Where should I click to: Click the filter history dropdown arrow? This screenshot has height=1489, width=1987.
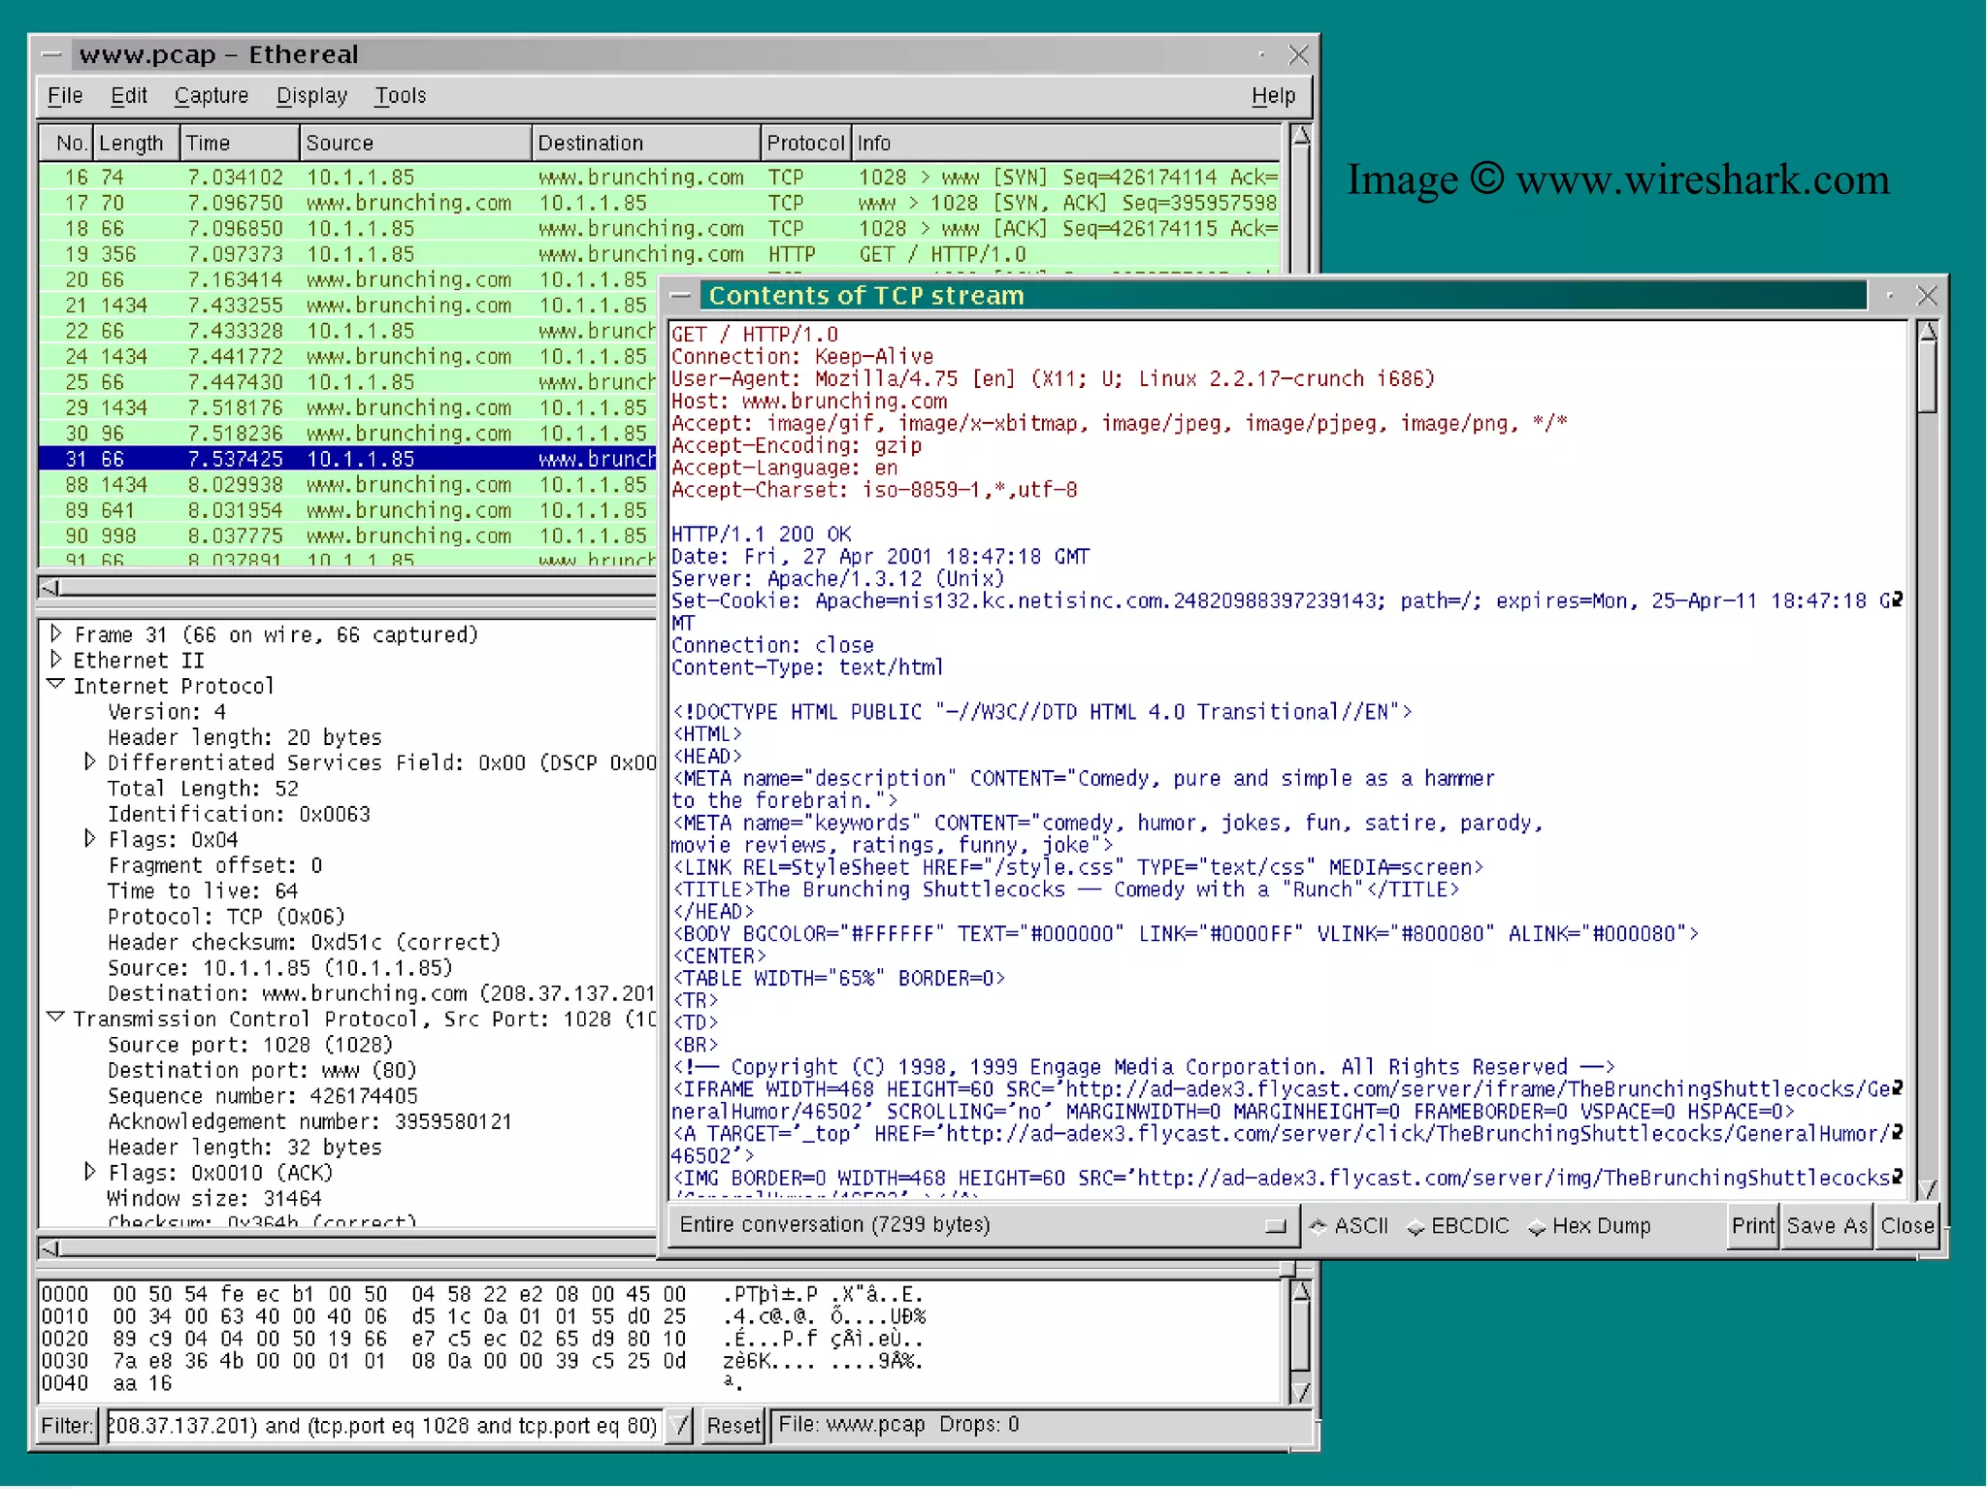(680, 1425)
